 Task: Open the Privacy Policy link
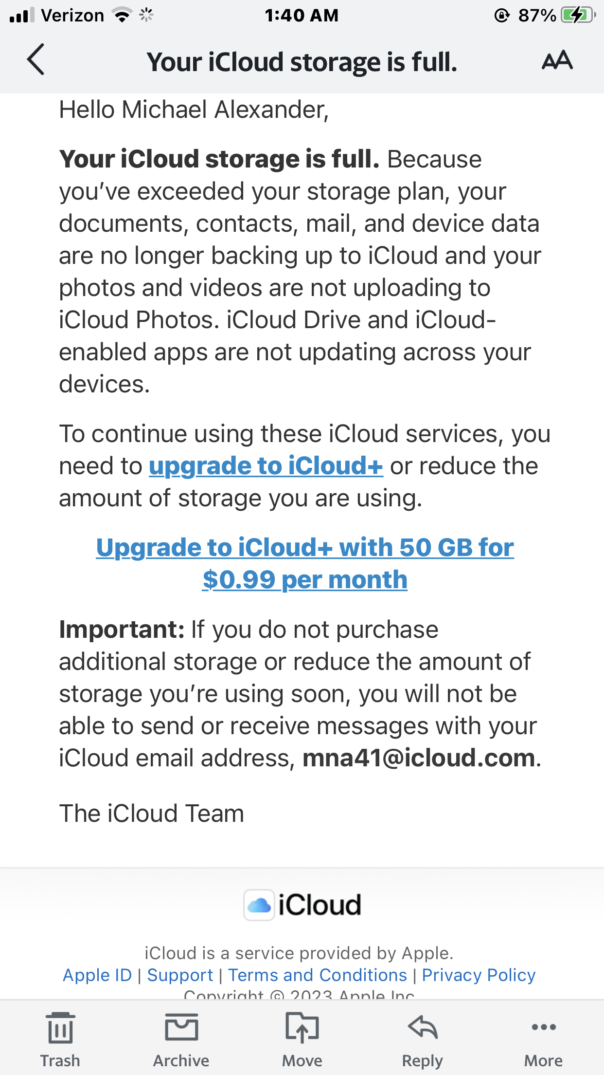[x=479, y=975]
